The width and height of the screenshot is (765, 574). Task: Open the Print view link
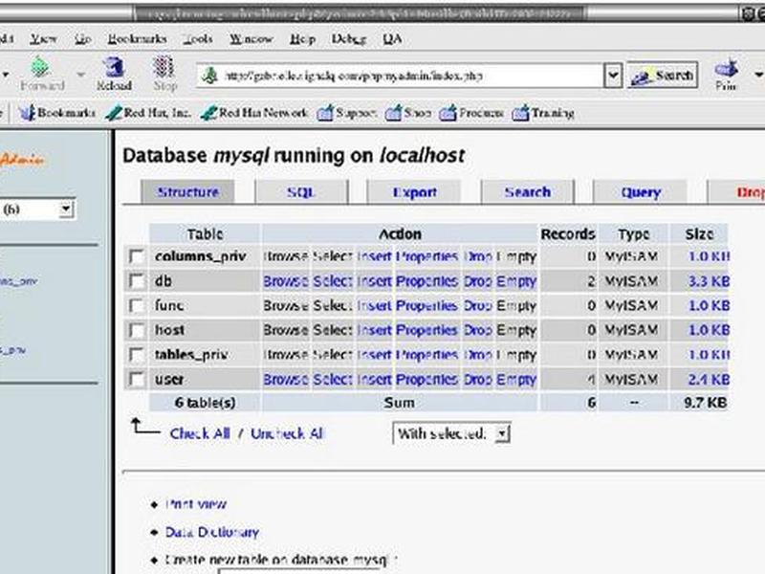point(196,504)
